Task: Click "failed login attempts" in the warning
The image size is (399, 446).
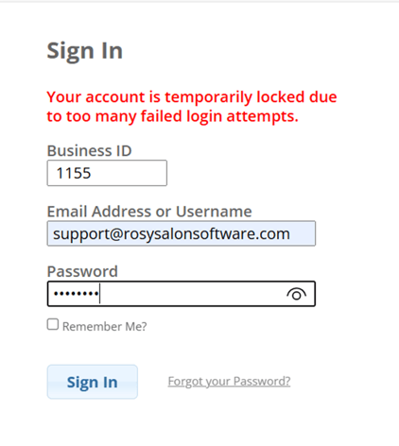Action: [219, 116]
